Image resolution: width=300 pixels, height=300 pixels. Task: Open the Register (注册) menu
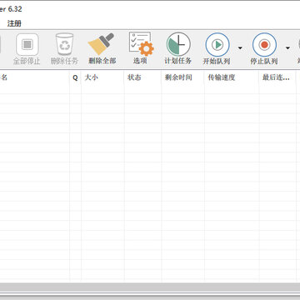[x=14, y=23]
